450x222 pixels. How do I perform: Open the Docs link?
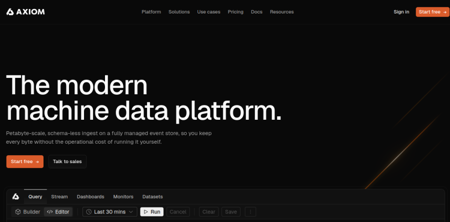(256, 12)
